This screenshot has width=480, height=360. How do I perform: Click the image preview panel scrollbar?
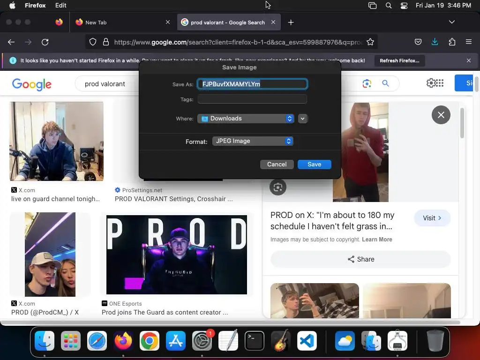(x=462, y=123)
